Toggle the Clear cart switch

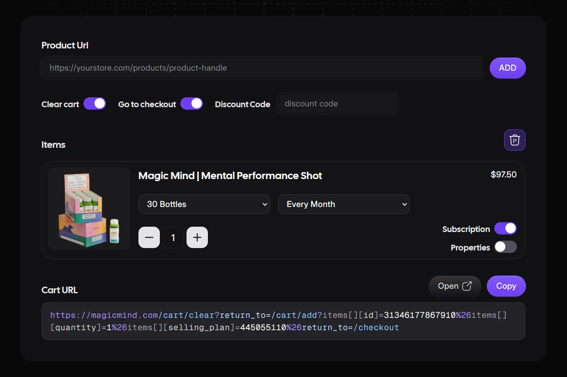pos(94,103)
